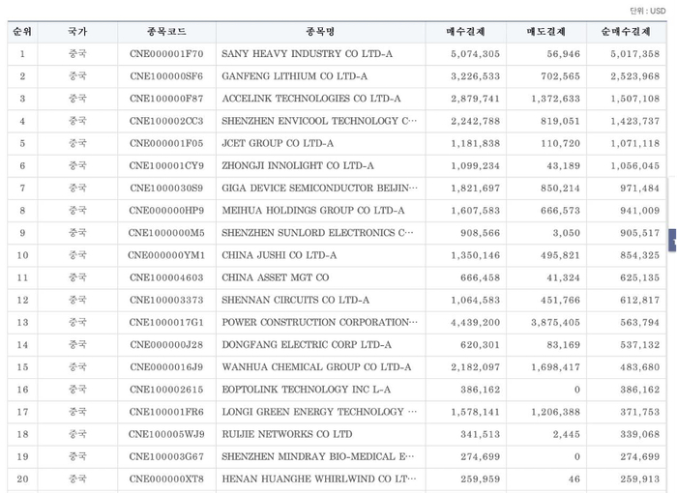This screenshot has width=677, height=493.
Task: Click the 매도결제 column header
Action: tap(546, 32)
